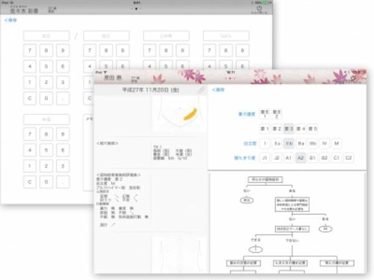Tap the first input field above the leftmost keypad

(x=46, y=35)
